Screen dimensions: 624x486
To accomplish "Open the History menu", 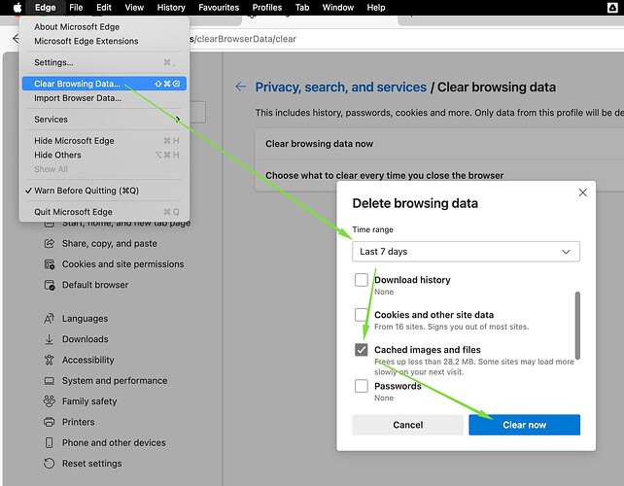I will pos(171,8).
